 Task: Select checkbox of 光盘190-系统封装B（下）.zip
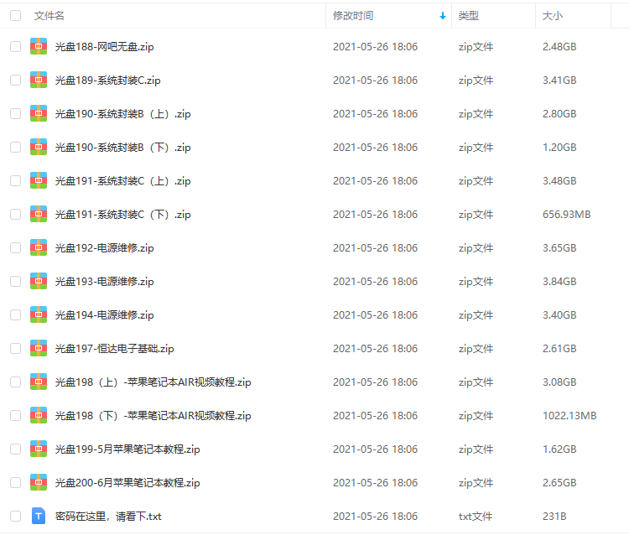pos(16,148)
